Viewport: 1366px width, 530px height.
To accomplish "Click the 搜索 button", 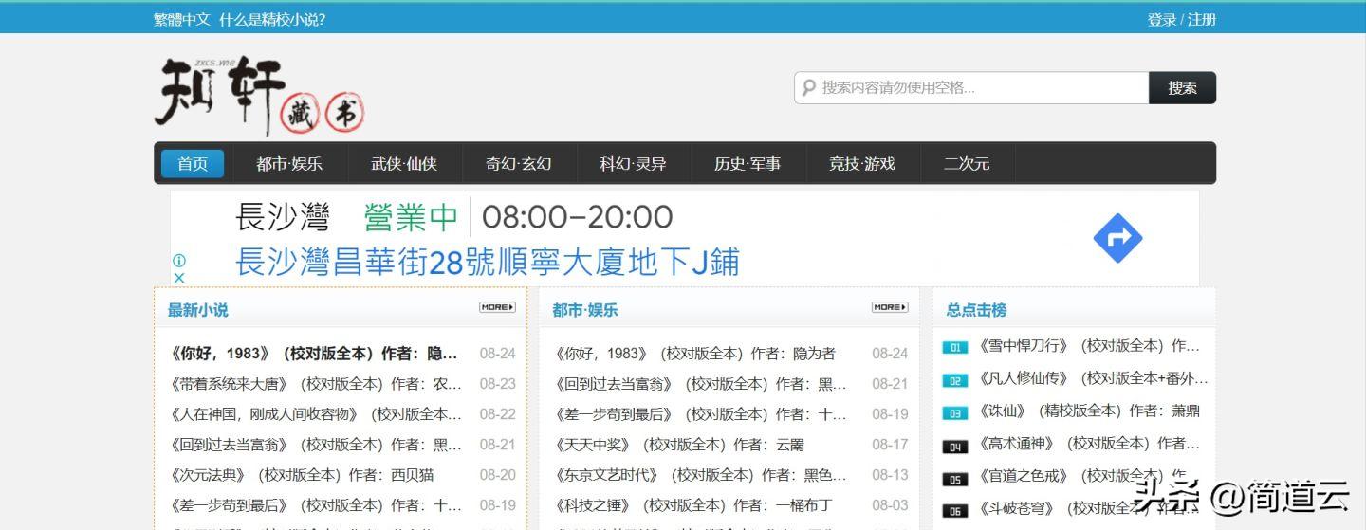I will (1182, 87).
